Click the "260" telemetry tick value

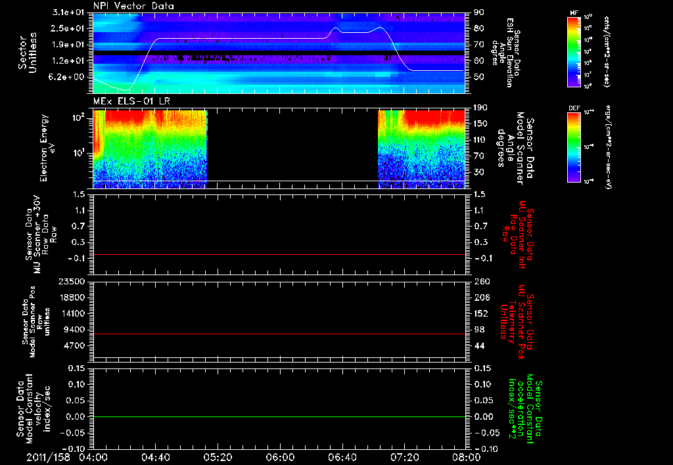(x=481, y=281)
